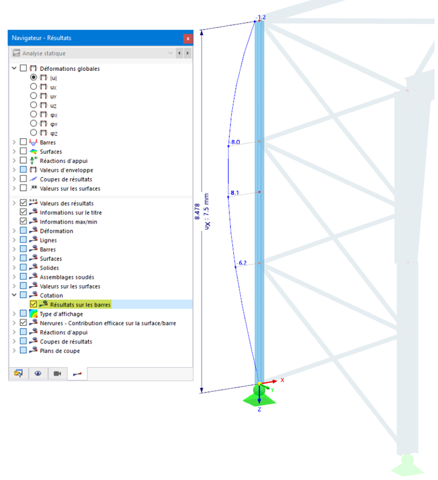
Task: Click the green nodal support symbol
Action: 259,396
